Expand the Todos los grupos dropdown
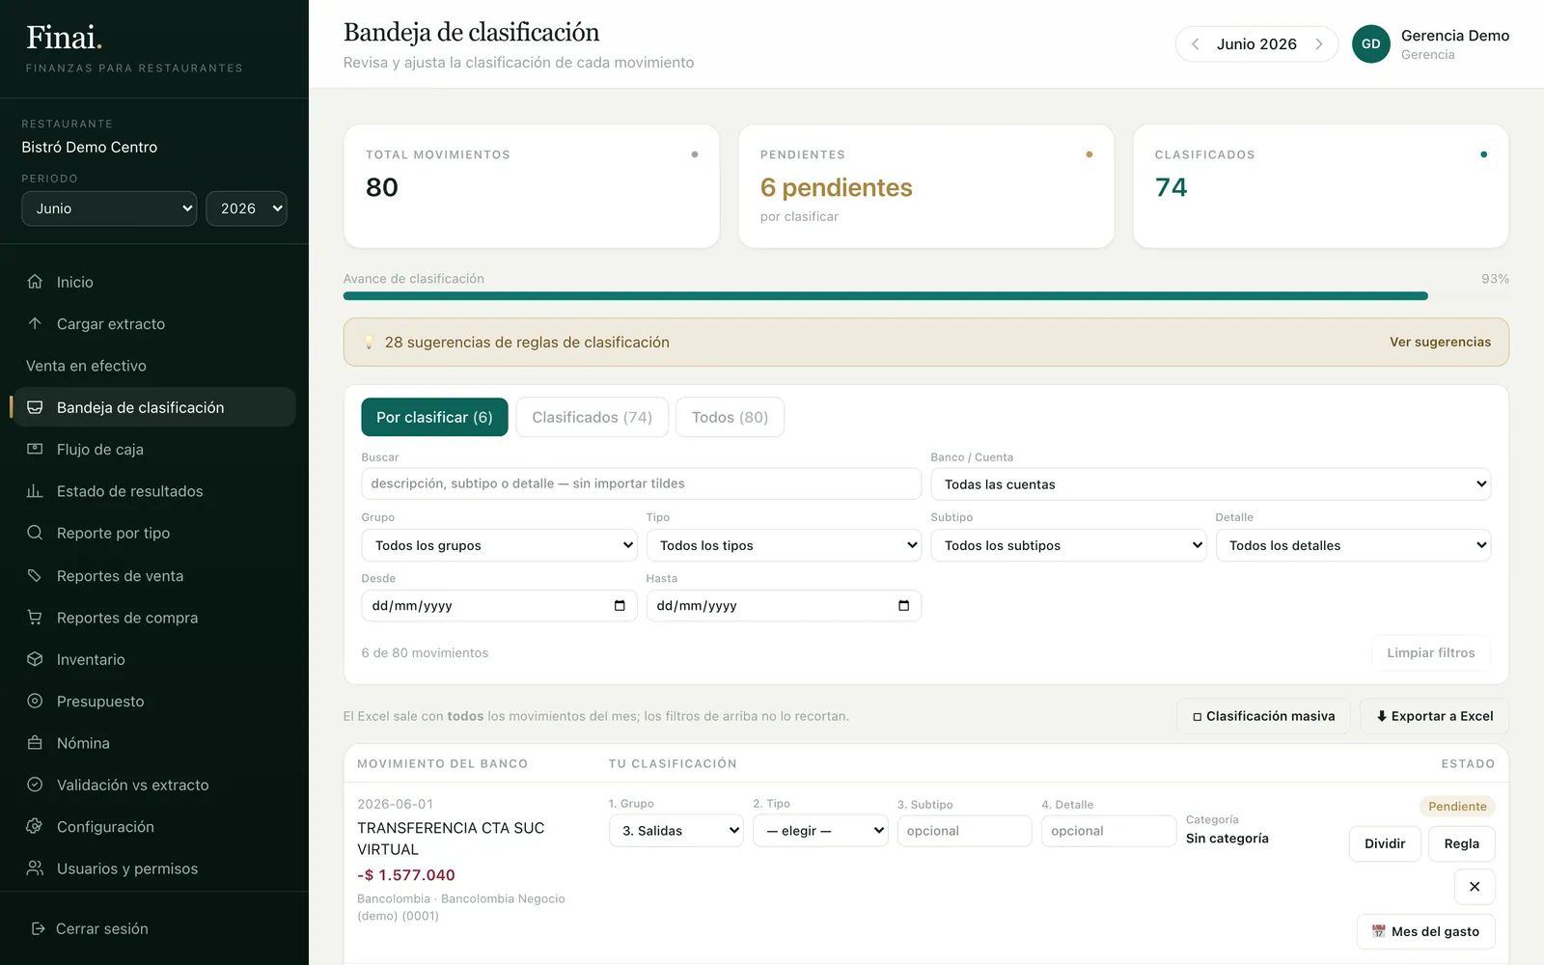 (x=499, y=545)
